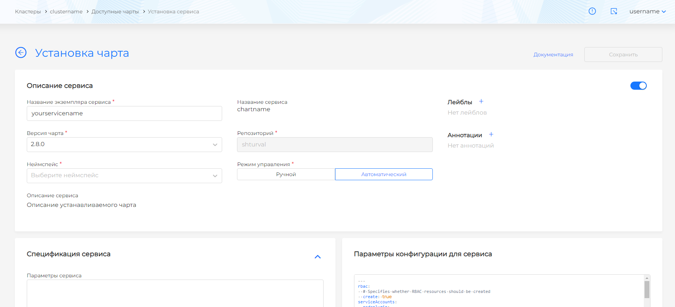The image size is (675, 307).
Task: Open the Версия чарта dropdown
Action: click(124, 145)
